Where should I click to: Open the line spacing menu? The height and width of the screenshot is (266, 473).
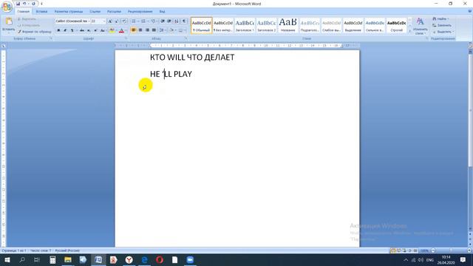pos(162,30)
